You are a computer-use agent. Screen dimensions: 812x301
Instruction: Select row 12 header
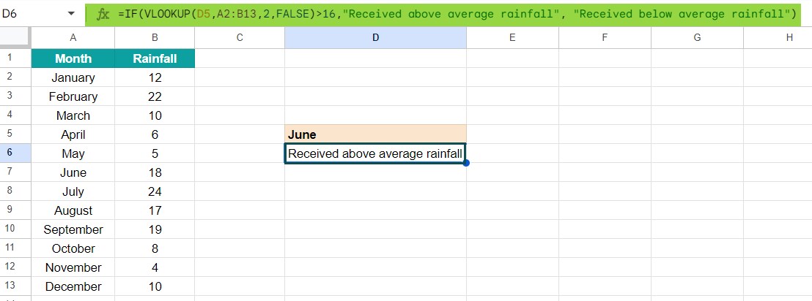pos(15,267)
